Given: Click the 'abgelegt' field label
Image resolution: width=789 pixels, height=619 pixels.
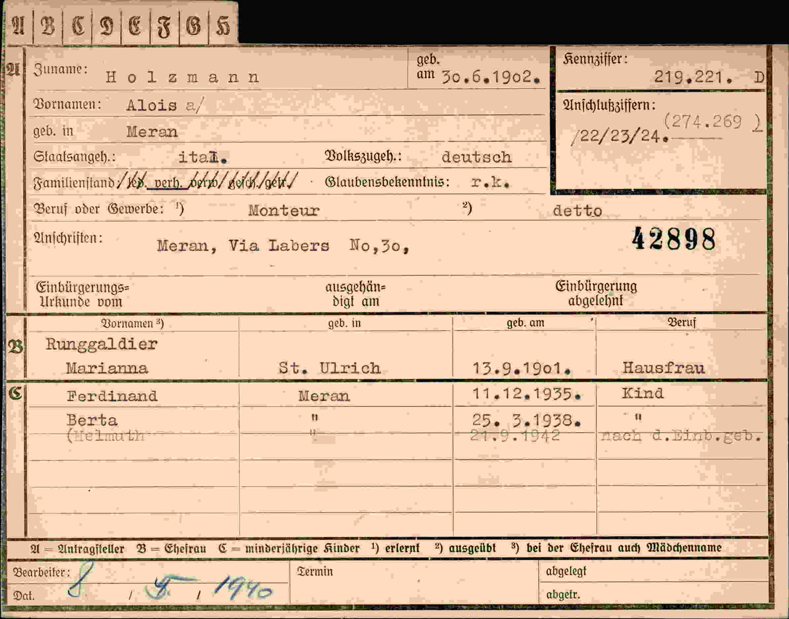Looking at the screenshot, I should (x=566, y=572).
